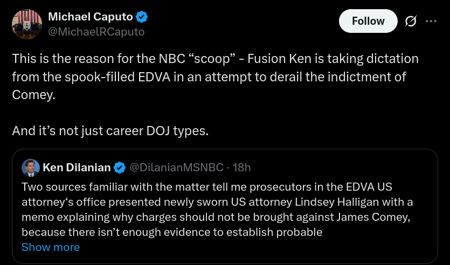The image size is (450, 265).
Task: Click Ken Dilanian's profile avatar
Action: click(x=30, y=168)
